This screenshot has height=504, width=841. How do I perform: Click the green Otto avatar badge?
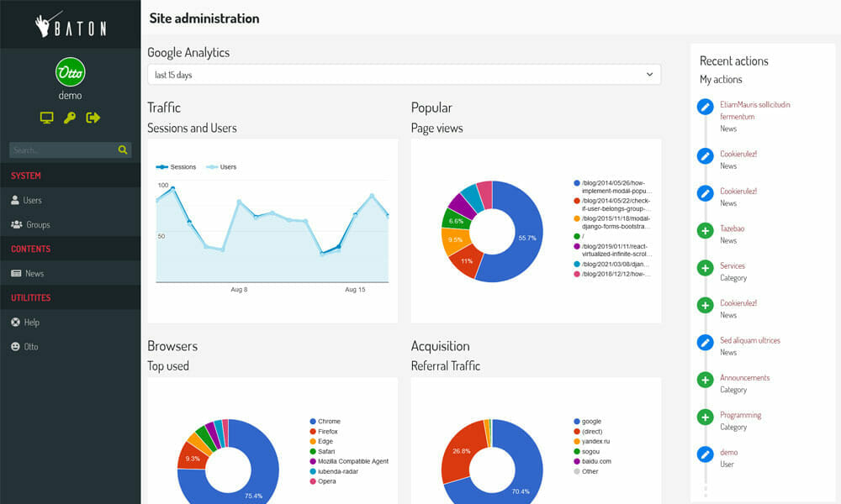click(x=70, y=72)
